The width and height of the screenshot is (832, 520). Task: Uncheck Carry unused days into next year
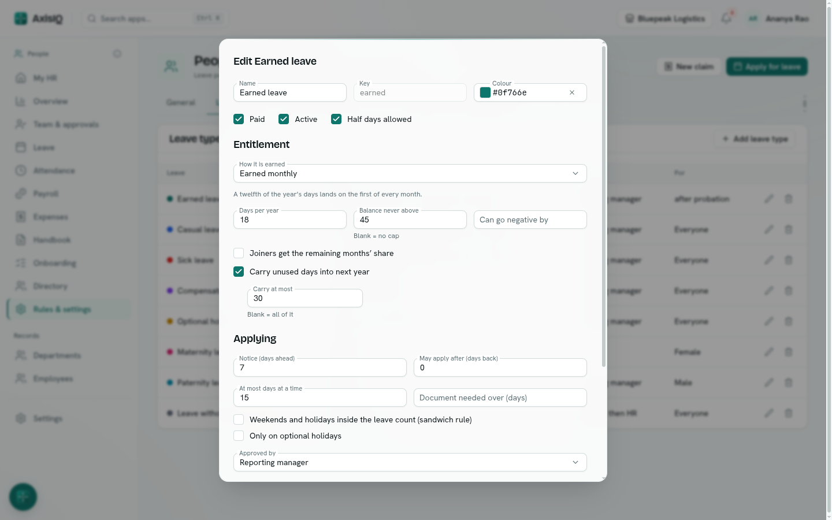coord(239,272)
